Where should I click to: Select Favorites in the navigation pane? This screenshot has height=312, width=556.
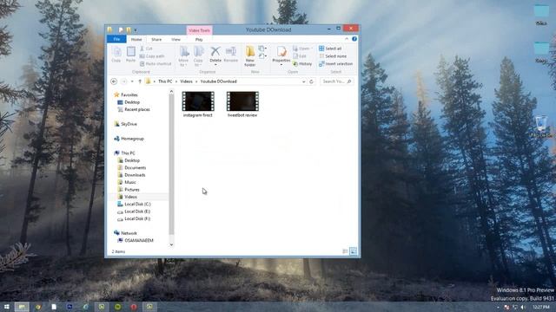coord(125,94)
